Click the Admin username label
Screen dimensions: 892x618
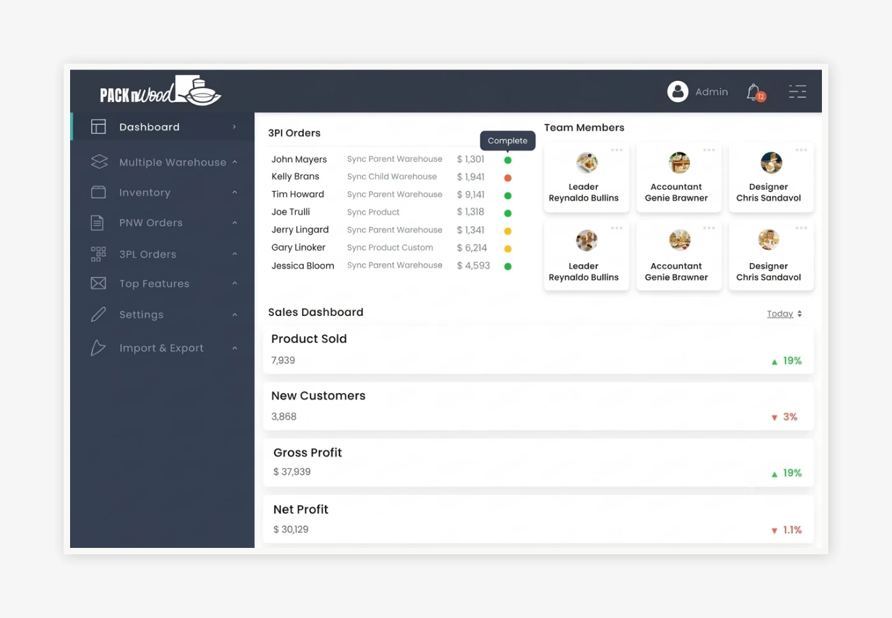pyautogui.click(x=711, y=92)
